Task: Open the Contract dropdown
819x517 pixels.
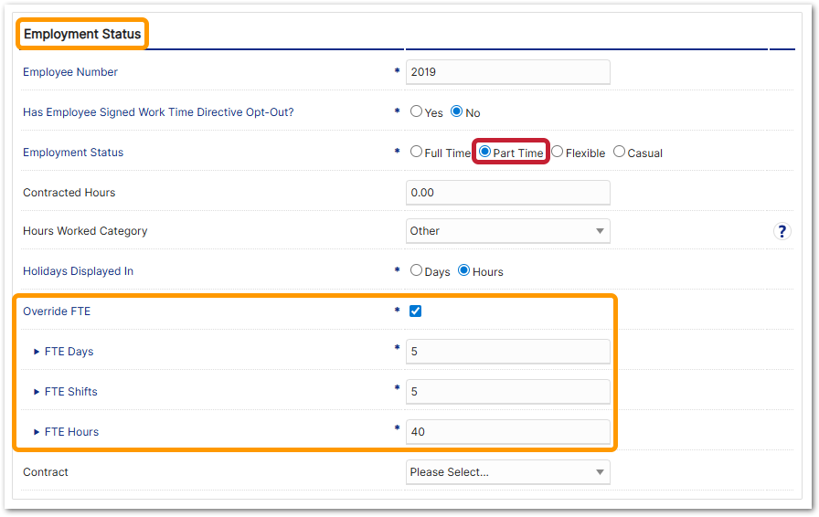Action: [x=507, y=472]
